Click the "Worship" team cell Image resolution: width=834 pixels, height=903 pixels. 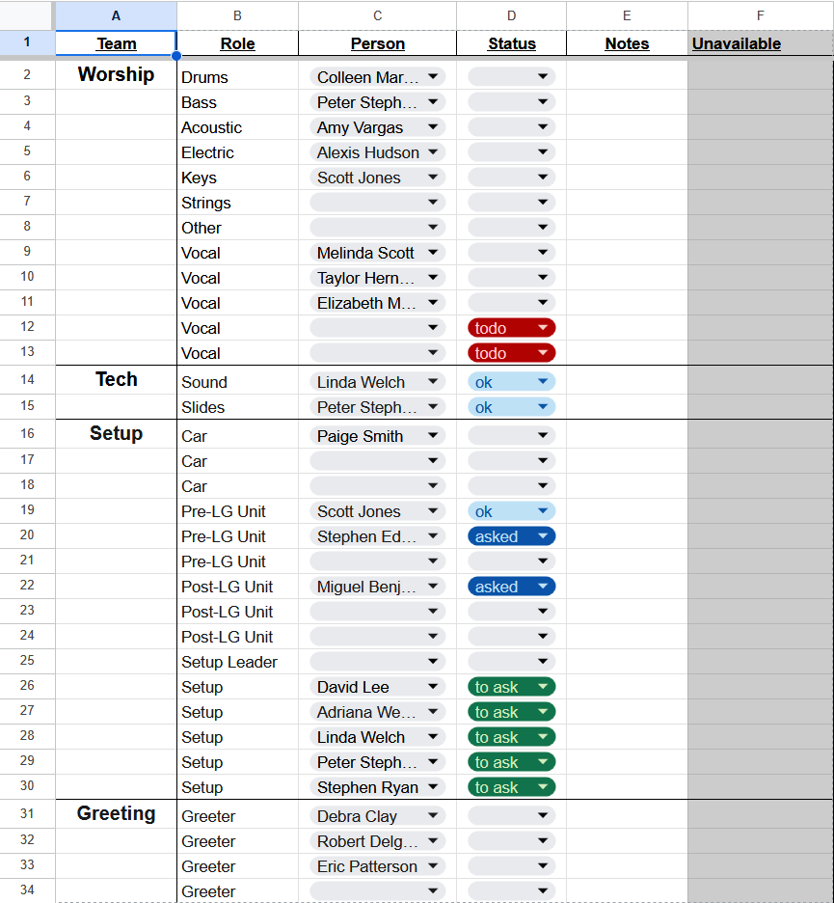(x=116, y=75)
